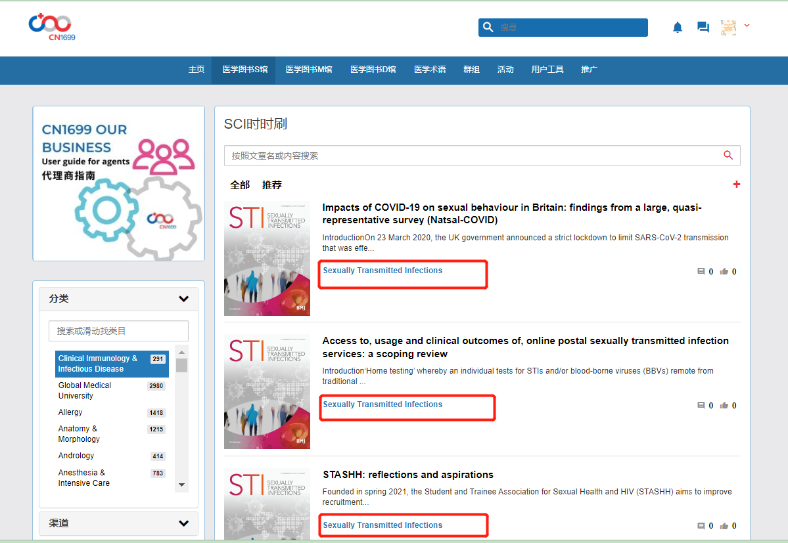Like the scoping review article
788x543 pixels.
click(x=724, y=406)
